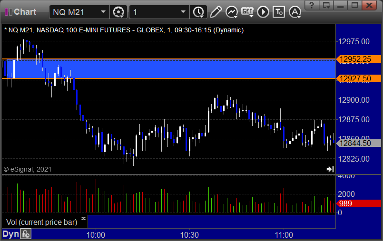Click the 10:30 time axis label
The height and width of the screenshot is (241, 383).
pyautogui.click(x=189, y=235)
